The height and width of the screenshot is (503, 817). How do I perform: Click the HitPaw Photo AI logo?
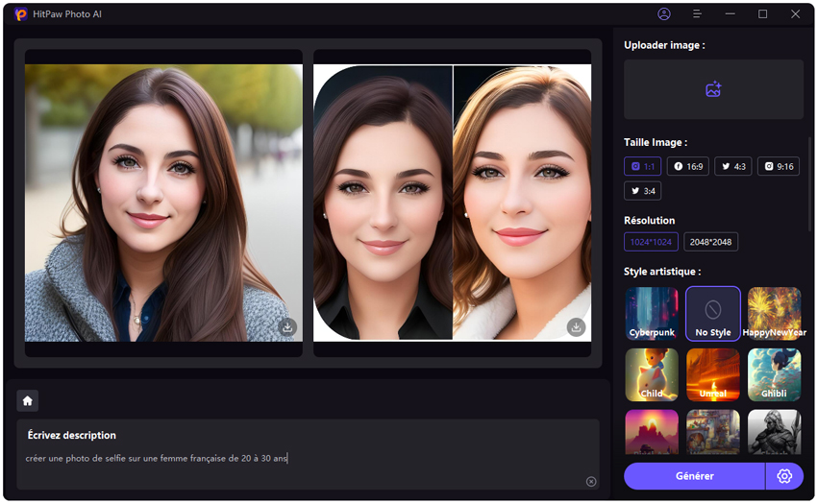(21, 14)
